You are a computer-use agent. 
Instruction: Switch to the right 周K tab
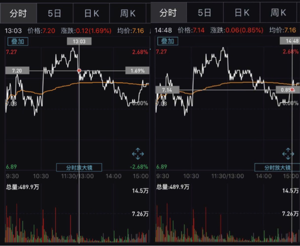[x=278, y=13]
